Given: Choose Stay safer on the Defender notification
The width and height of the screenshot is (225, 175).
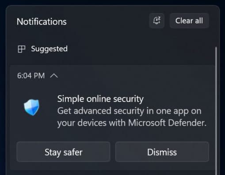Looking at the screenshot, I should pyautogui.click(x=63, y=152).
